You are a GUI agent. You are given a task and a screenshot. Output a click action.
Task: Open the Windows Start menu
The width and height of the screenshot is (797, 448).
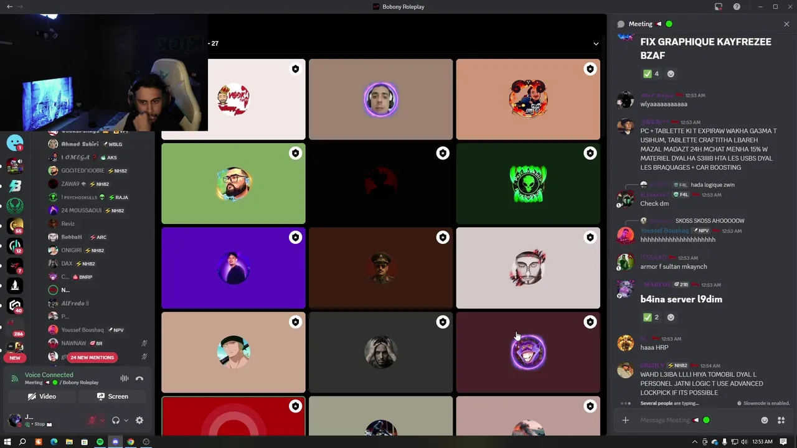click(7, 442)
